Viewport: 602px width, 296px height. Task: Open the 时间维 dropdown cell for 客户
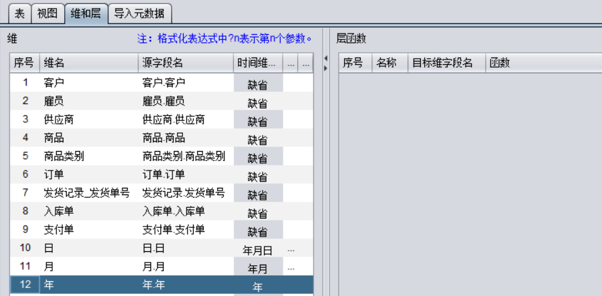point(258,84)
